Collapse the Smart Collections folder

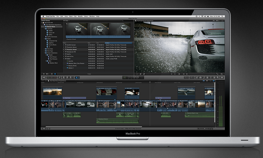[44, 53]
